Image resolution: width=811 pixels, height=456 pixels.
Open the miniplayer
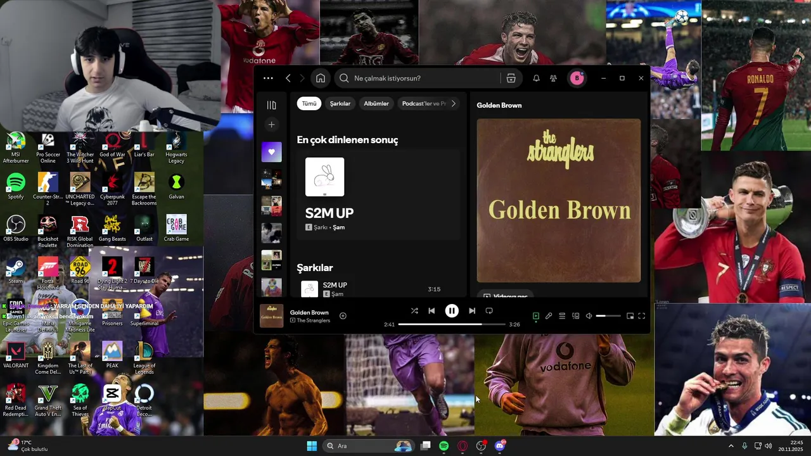click(630, 315)
